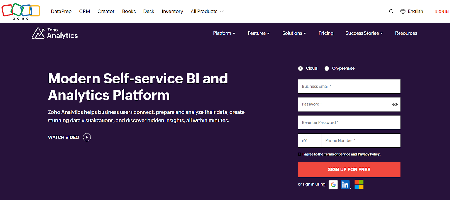Go to Creator product
Viewport: 450px width, 200px height.
coord(106,12)
